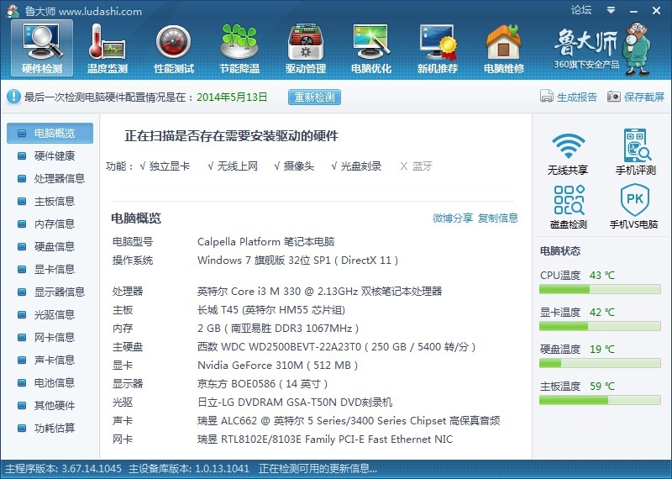Click the 生成报告 printer icon

coord(547,97)
